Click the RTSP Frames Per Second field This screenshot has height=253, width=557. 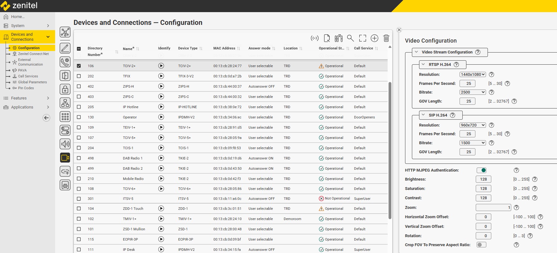point(467,84)
